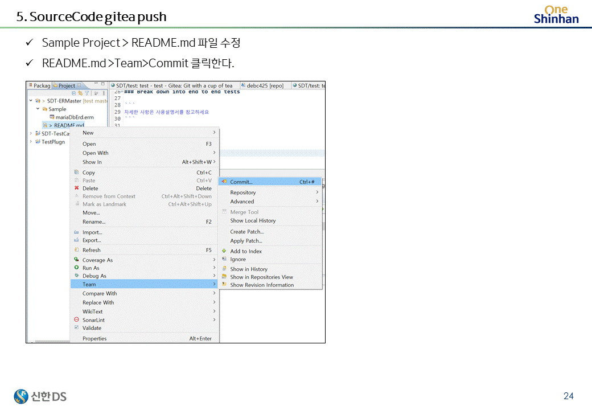Click the Commit icon in Team submenu
Screen dimensions: 592x410
[224, 182]
